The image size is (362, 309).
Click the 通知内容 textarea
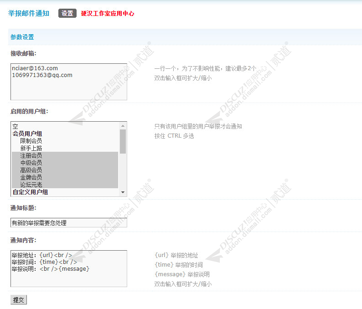pos(69,268)
